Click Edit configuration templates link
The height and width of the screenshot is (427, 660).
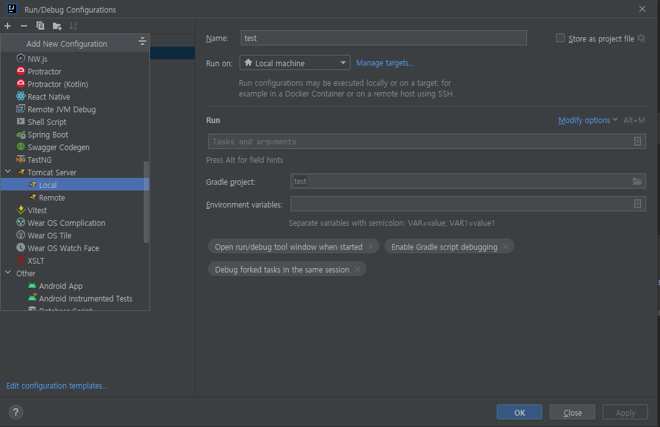click(57, 386)
